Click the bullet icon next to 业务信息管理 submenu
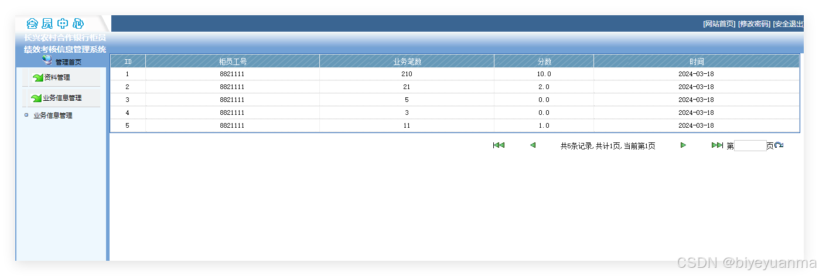819x276 pixels. coord(26,115)
